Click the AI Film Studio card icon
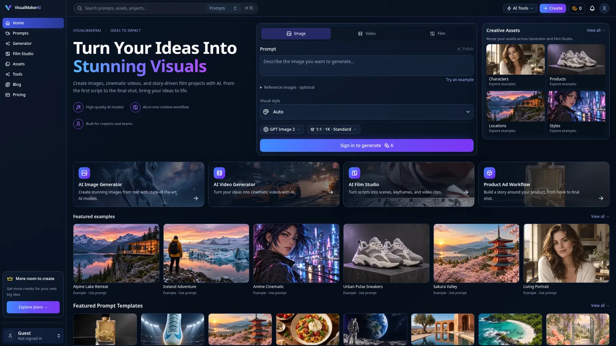The height and width of the screenshot is (346, 616). pyautogui.click(x=355, y=173)
